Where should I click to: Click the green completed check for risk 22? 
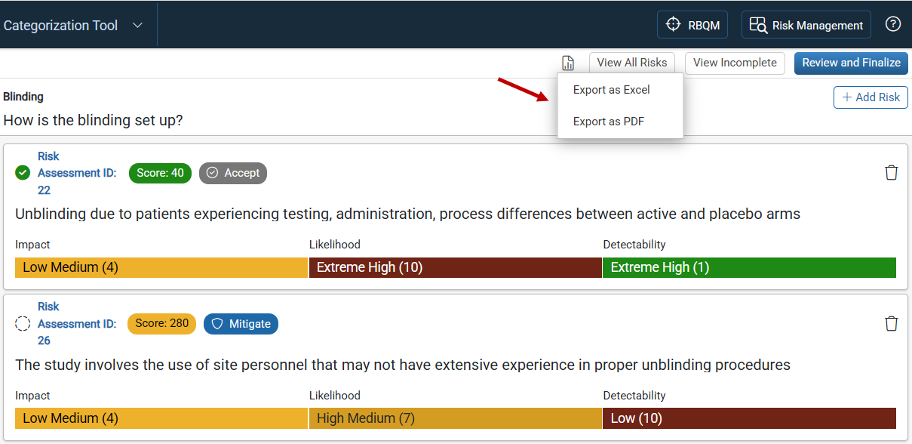click(23, 173)
